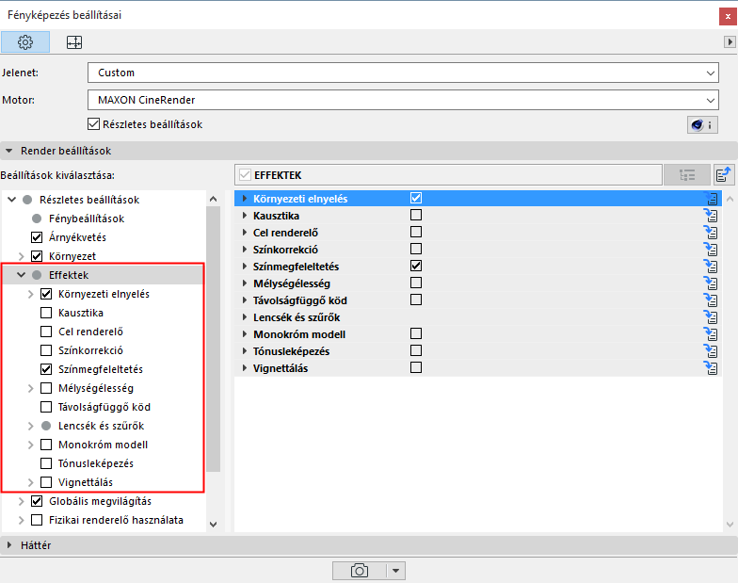Expand Vignettálás tree node
The width and height of the screenshot is (738, 583).
click(30, 482)
